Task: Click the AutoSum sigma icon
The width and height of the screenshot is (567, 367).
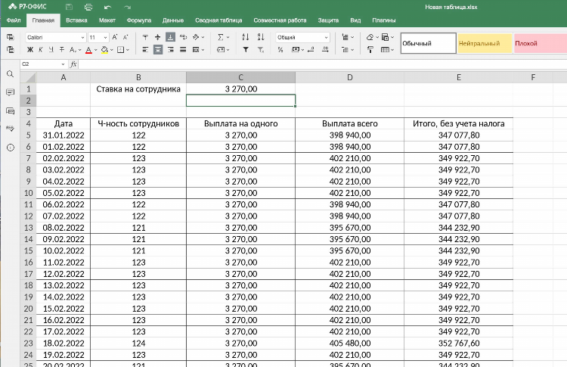Action: point(221,37)
